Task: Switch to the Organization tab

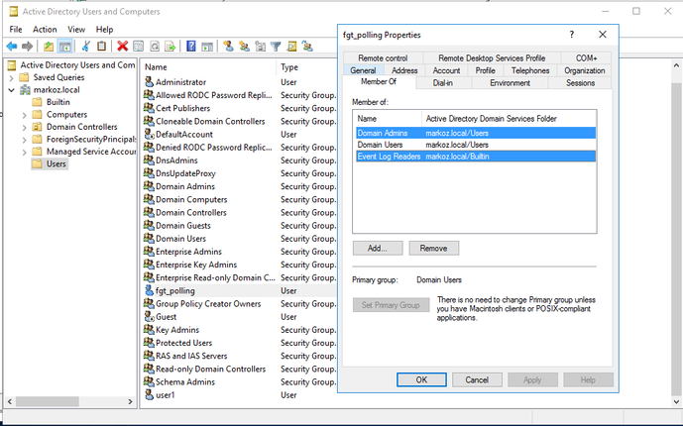Action: coord(585,70)
